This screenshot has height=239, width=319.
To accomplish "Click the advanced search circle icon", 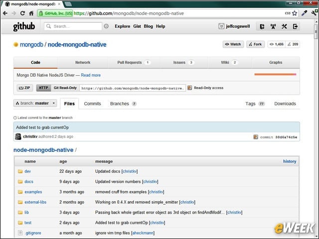I will pyautogui.click(x=106, y=26).
